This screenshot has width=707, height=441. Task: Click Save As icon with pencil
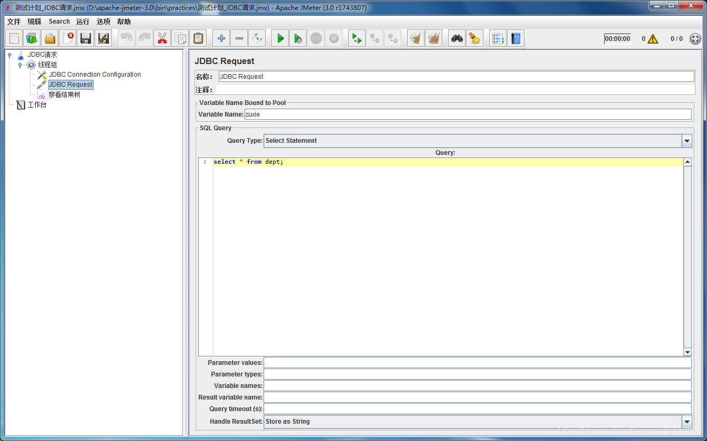pyautogui.click(x=104, y=38)
